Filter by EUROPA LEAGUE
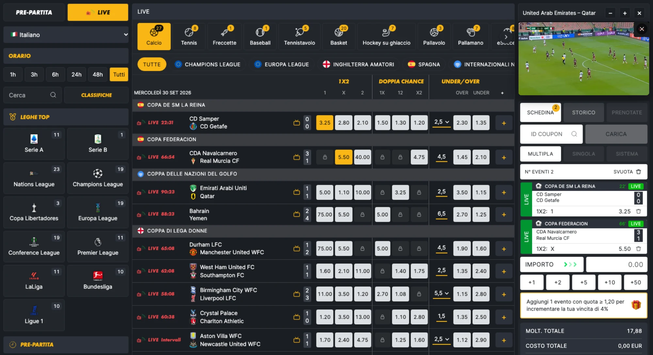This screenshot has width=653, height=355. pyautogui.click(x=282, y=64)
